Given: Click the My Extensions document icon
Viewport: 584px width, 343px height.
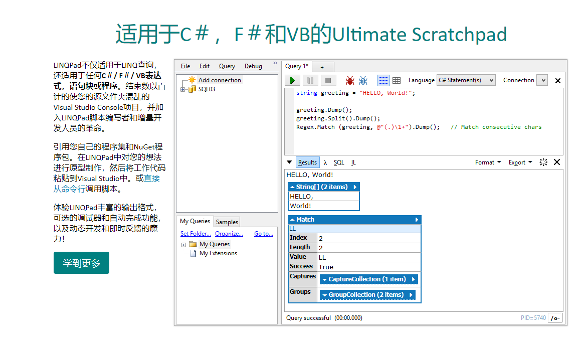Looking at the screenshot, I should tap(193, 253).
